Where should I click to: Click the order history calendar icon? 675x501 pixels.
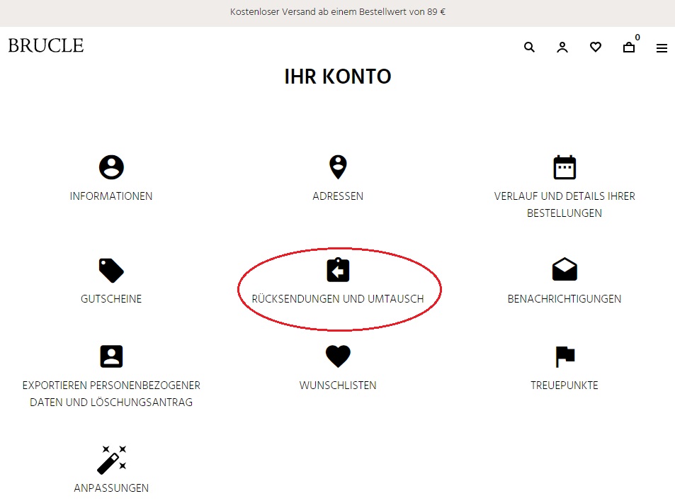tap(565, 167)
